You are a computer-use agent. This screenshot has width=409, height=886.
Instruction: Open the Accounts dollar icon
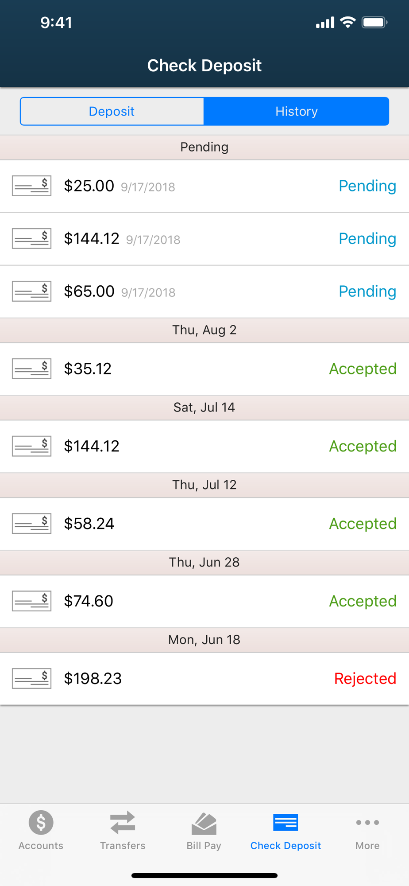[x=41, y=822]
